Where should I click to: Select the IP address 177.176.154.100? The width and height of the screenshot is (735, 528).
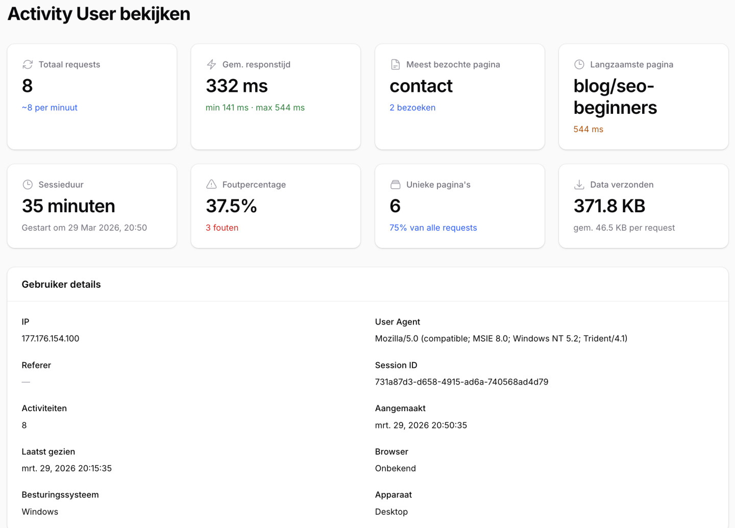pos(51,339)
